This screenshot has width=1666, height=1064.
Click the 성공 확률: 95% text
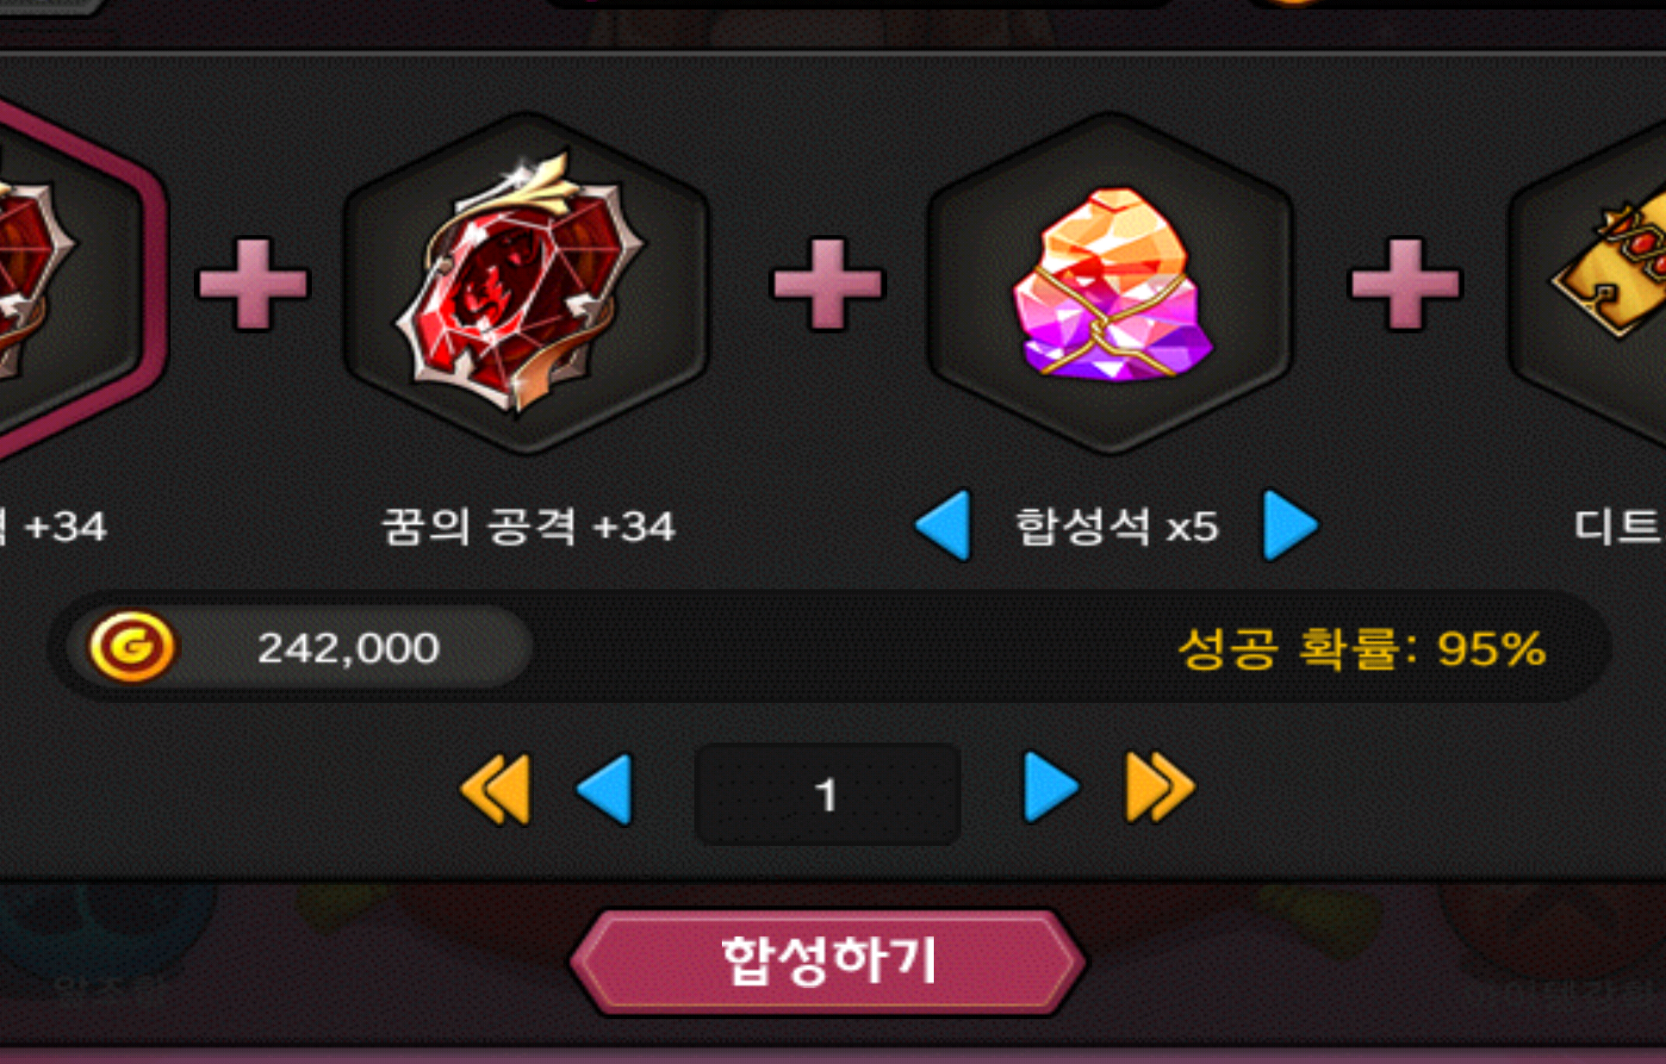coord(1361,649)
